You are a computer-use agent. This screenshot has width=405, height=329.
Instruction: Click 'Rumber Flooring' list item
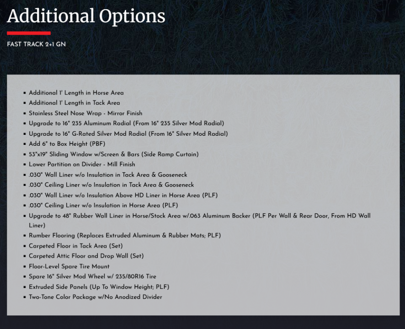point(125,235)
